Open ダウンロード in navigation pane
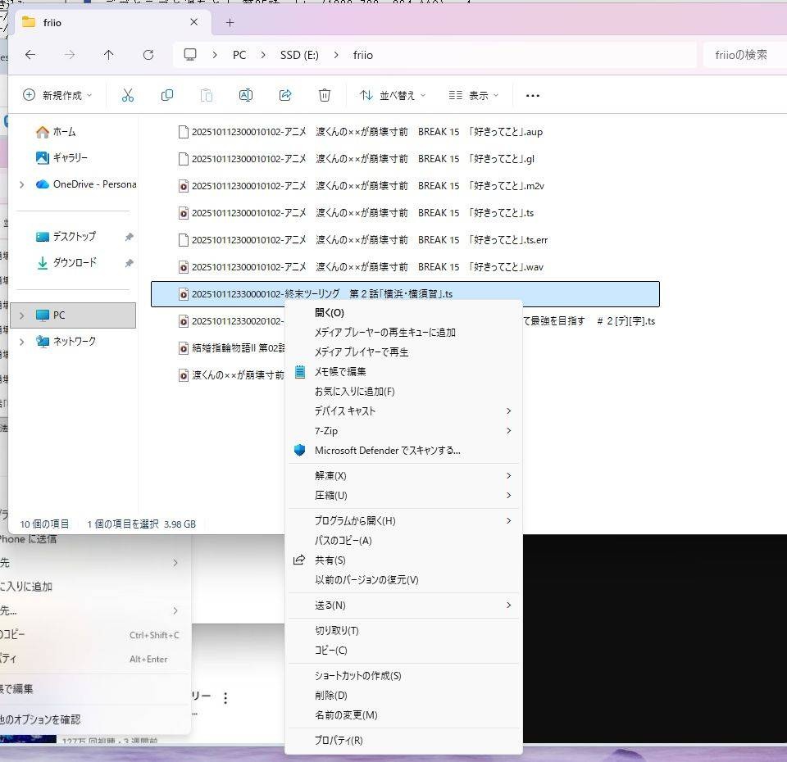This screenshot has width=787, height=762. pos(75,263)
